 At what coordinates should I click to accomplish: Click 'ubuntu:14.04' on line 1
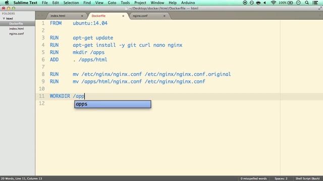point(90,23)
